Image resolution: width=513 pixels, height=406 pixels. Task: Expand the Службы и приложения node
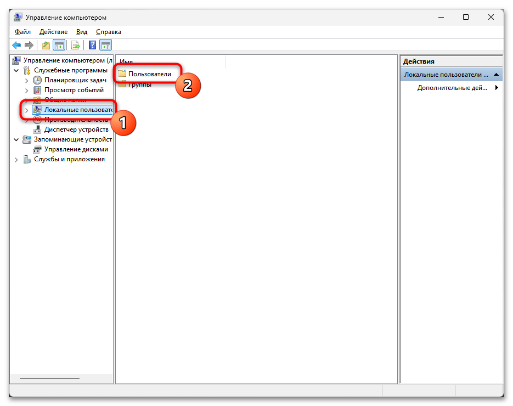click(16, 160)
